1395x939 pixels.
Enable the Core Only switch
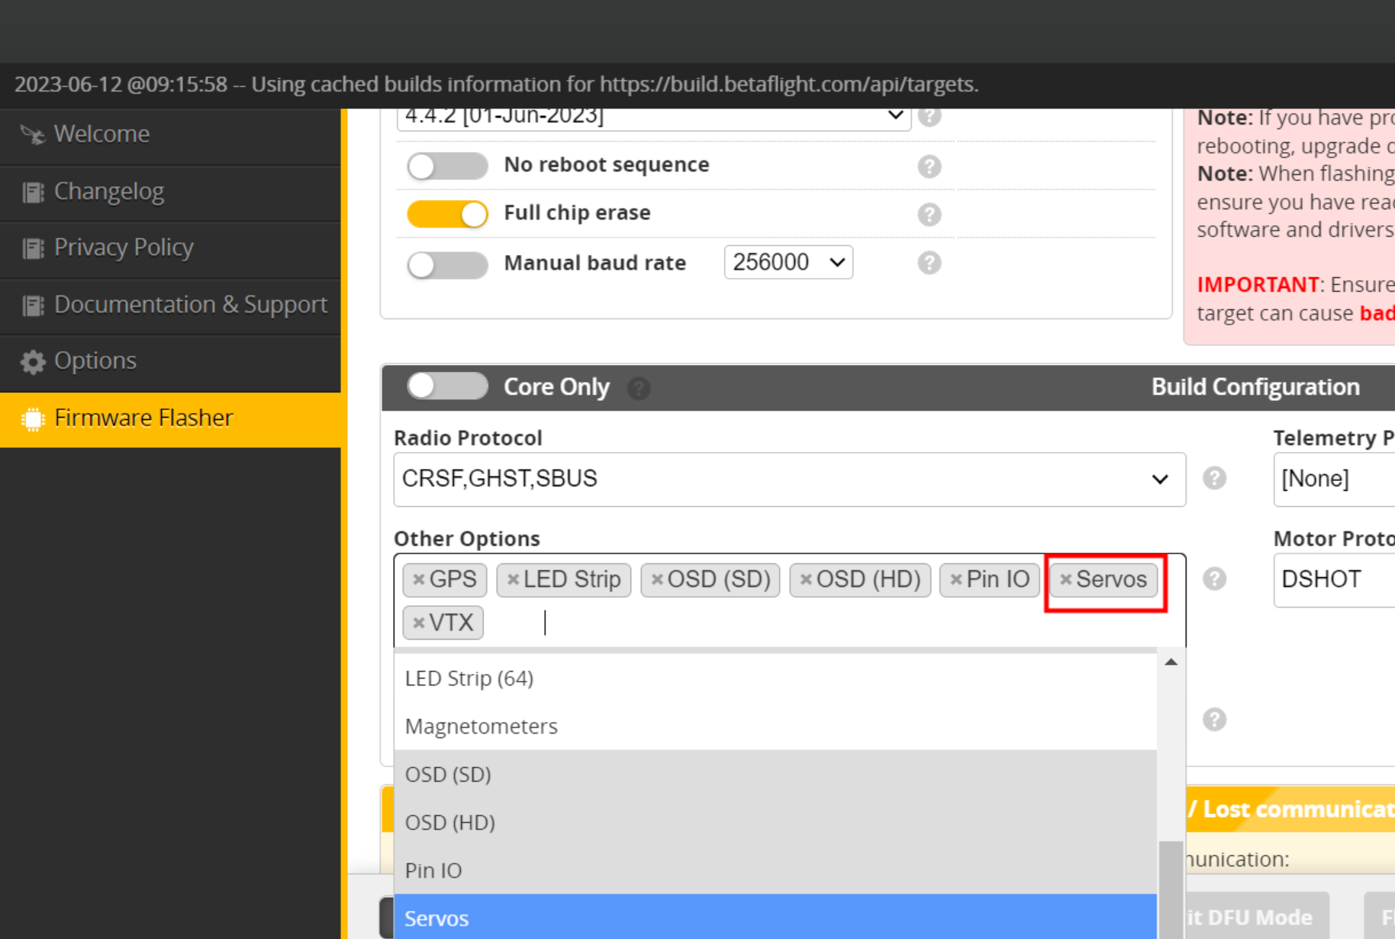[447, 386]
